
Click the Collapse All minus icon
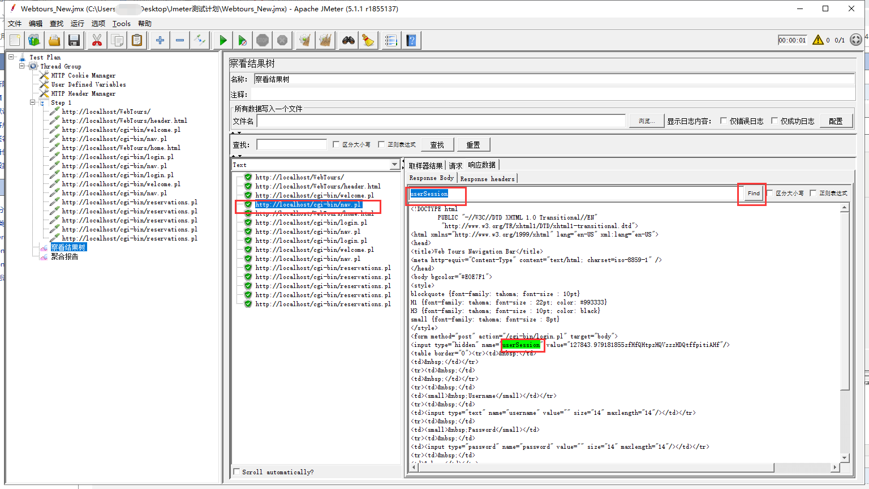(180, 40)
